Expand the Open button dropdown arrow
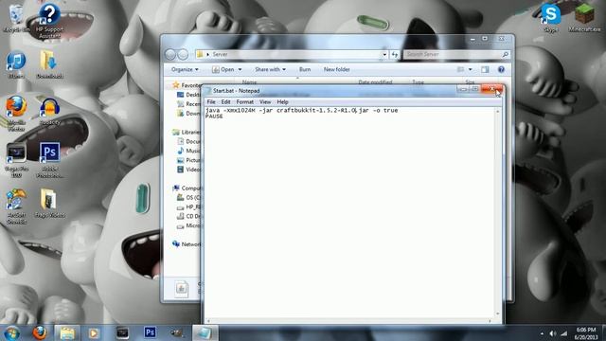 tap(240, 69)
